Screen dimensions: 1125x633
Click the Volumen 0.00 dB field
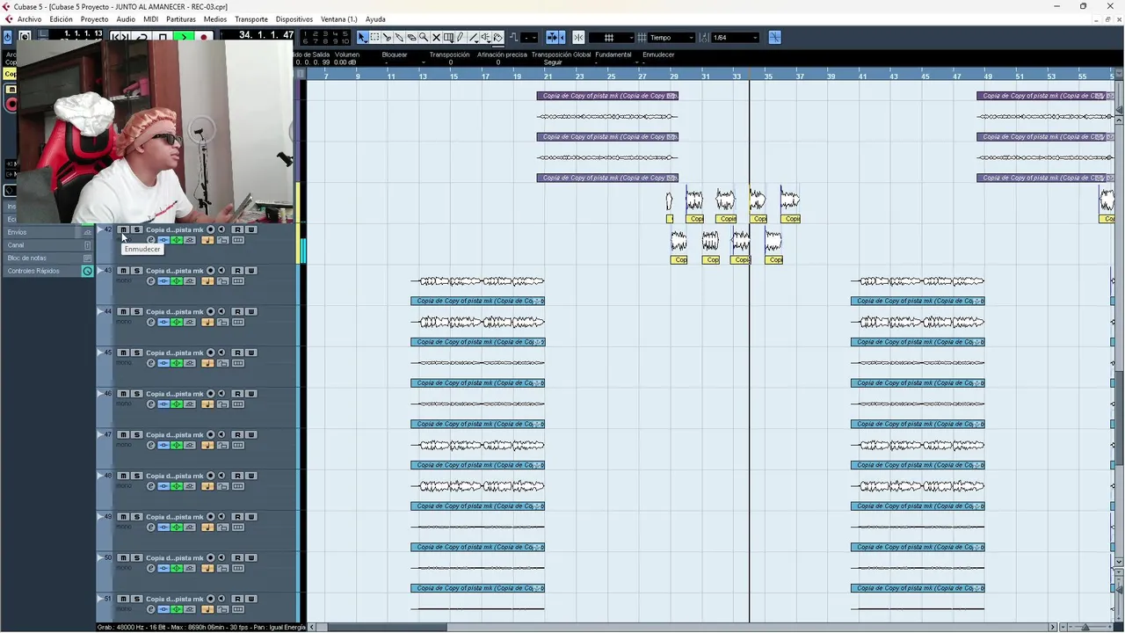coord(346,62)
